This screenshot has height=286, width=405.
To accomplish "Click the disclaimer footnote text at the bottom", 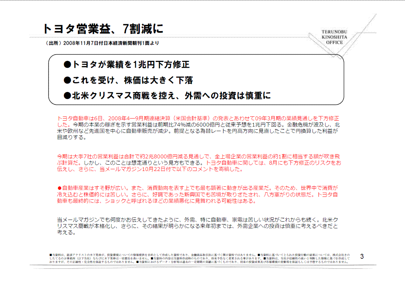I will (200, 258).
